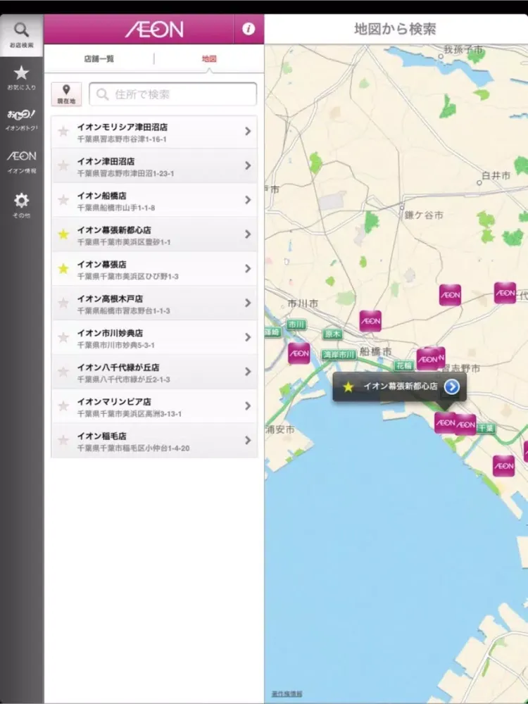Focus the 住所で検索 address search field

click(173, 94)
